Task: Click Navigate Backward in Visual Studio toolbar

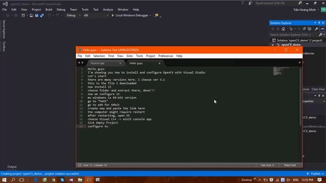Action: coord(8,15)
